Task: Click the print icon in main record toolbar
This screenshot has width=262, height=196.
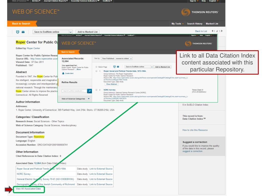Action: (18, 32)
